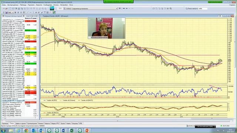Open the Связь menu
Image resolution: width=237 pixels, height=133 pixels.
(x=4, y=5)
